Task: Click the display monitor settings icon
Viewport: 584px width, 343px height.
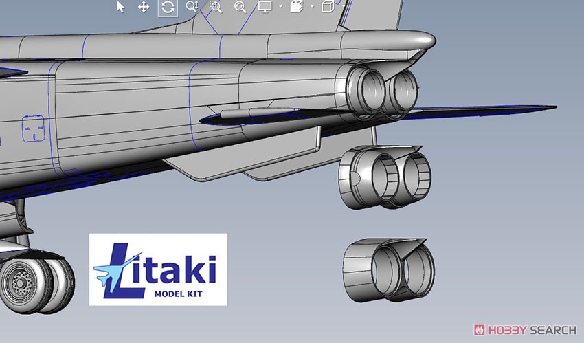Action: [265, 7]
